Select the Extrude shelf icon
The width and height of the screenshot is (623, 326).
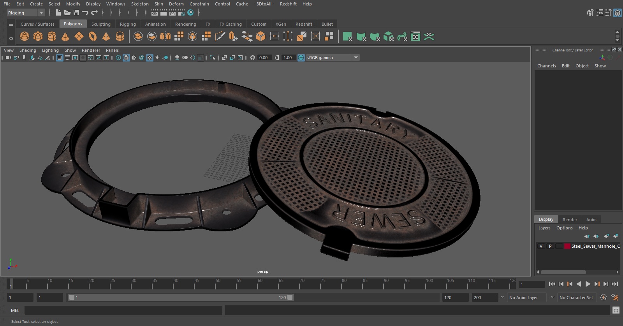coord(233,37)
